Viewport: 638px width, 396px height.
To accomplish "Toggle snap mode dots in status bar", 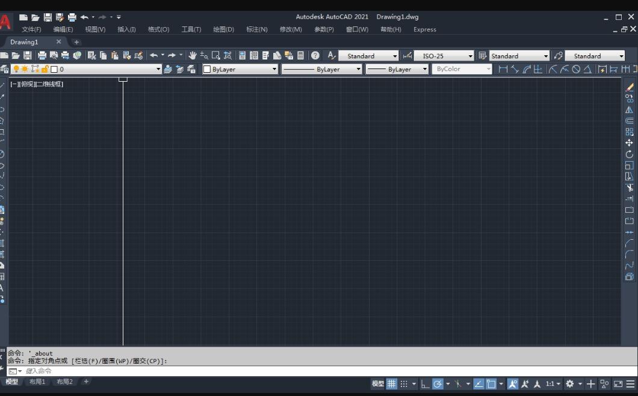I will pos(404,383).
